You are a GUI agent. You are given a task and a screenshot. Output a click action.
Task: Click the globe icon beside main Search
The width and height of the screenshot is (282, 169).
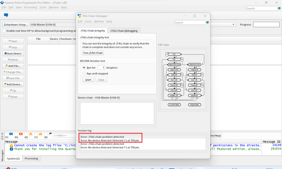(x=279, y=8)
